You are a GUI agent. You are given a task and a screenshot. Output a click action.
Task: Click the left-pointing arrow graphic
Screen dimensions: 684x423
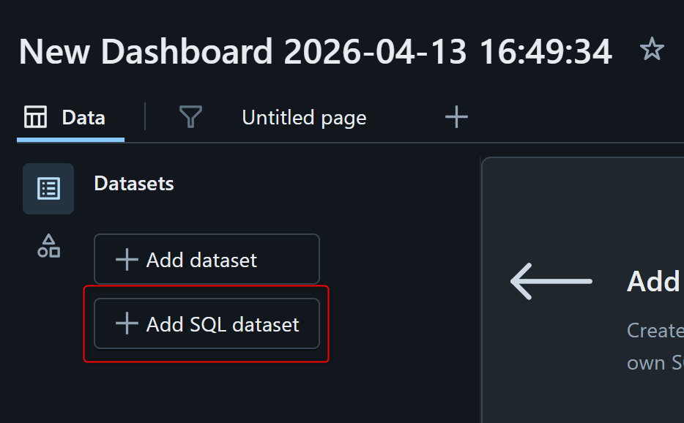click(551, 281)
